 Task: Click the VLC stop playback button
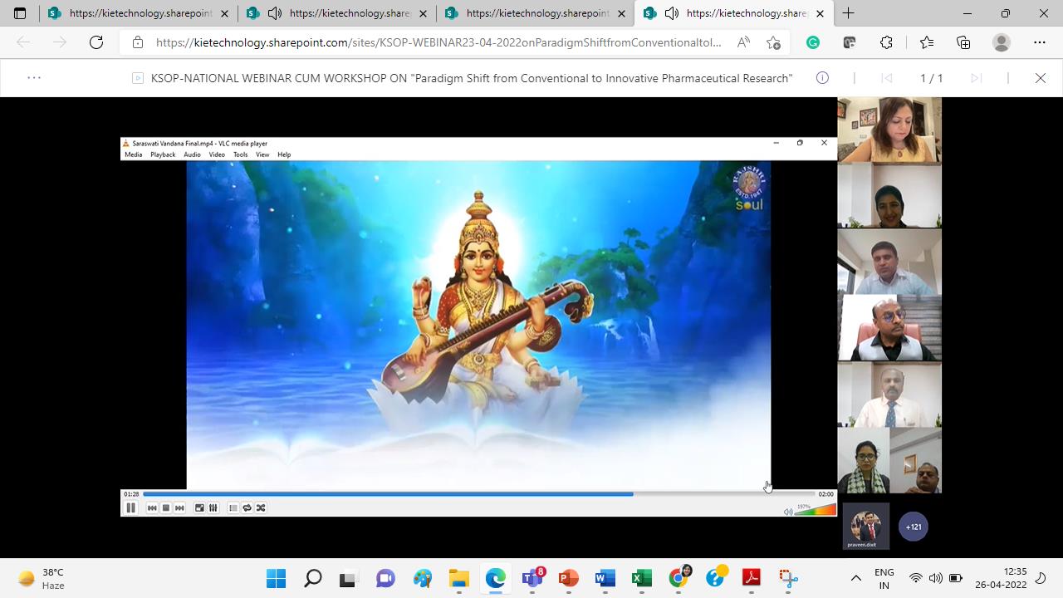click(x=166, y=507)
